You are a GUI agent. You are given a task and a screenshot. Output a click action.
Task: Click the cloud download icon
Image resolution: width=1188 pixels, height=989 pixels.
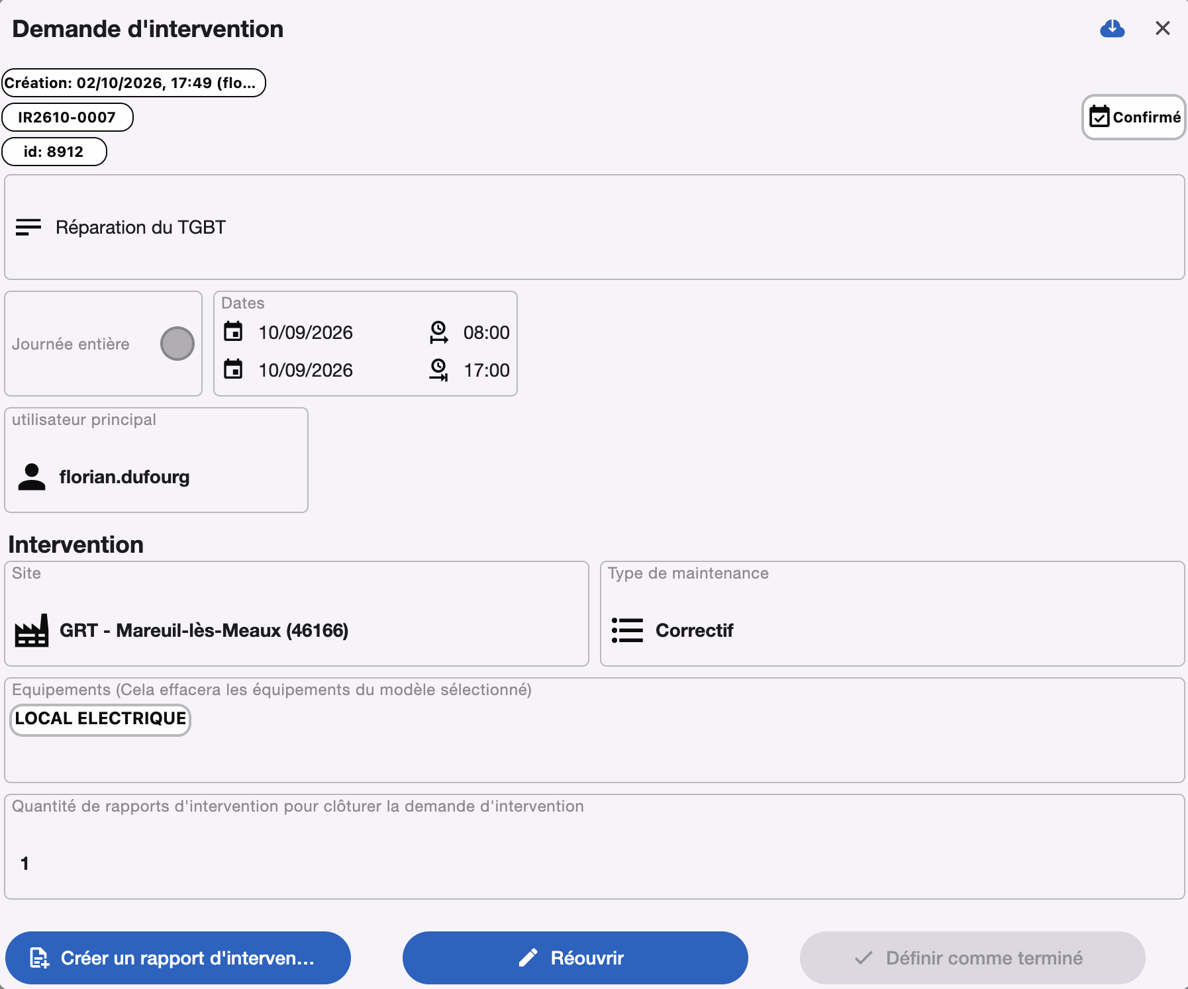pyautogui.click(x=1113, y=28)
